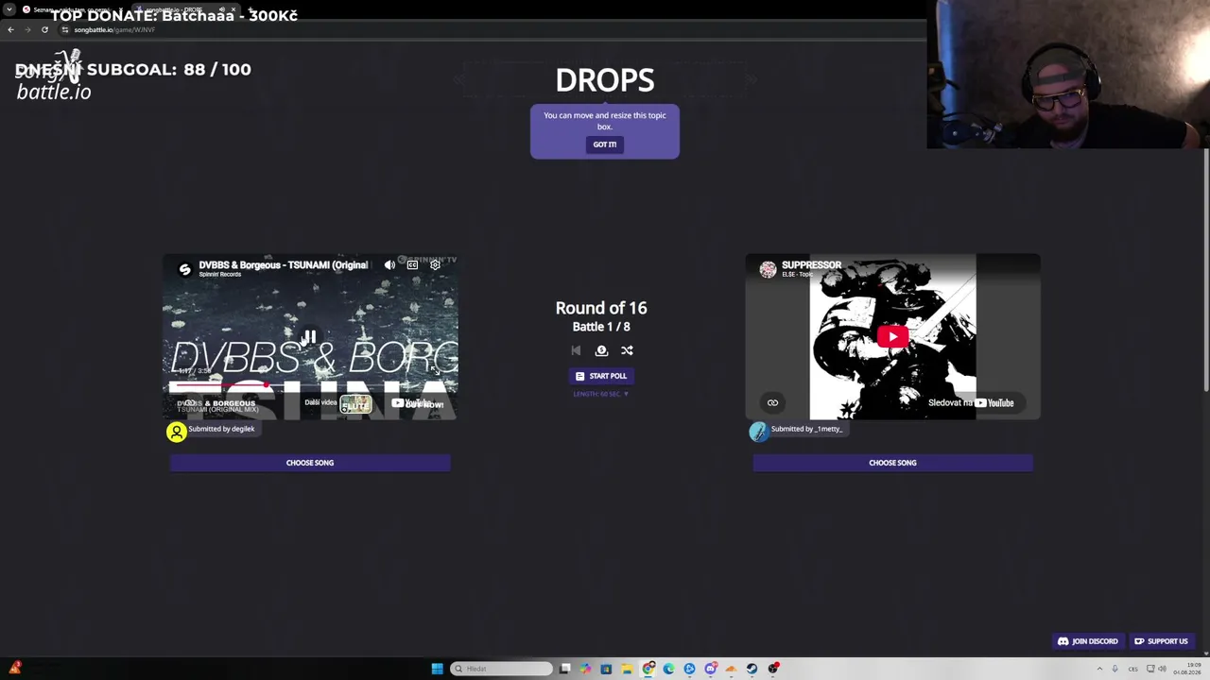Open a new browser tab
The height and width of the screenshot is (680, 1210).
coord(251,9)
